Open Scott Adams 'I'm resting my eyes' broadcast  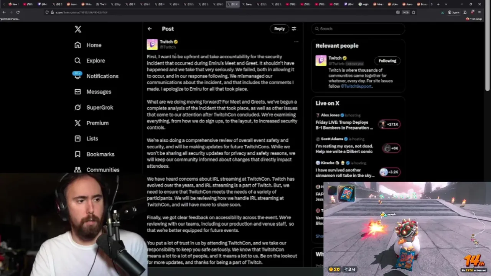344,149
